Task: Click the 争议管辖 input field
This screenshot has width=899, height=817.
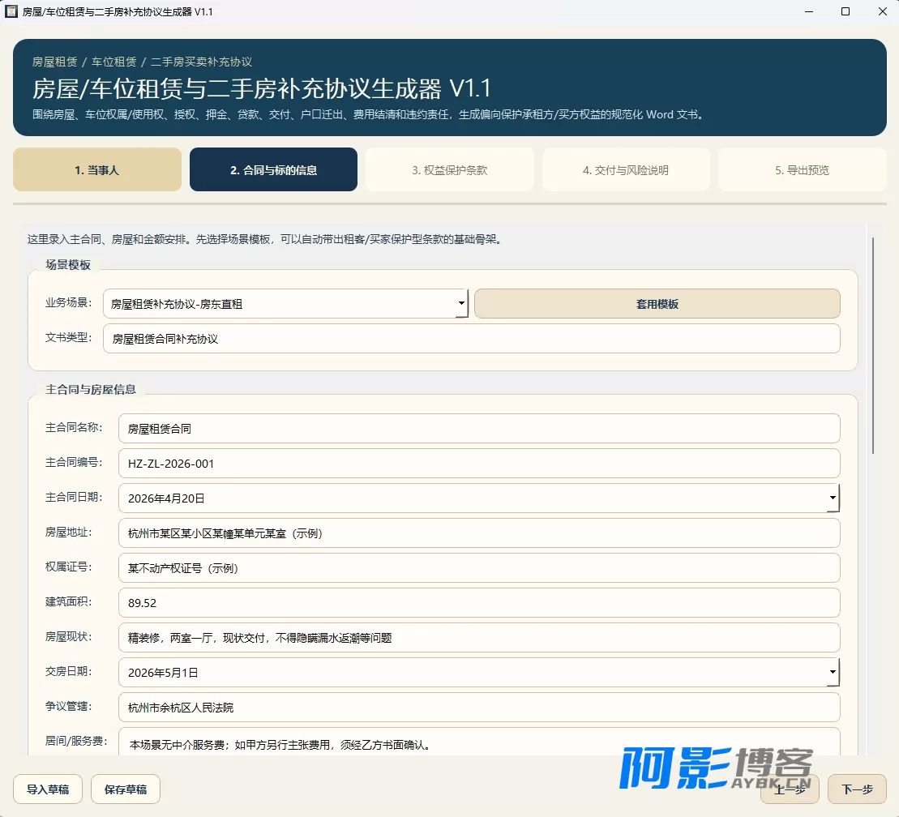Action: 479,708
